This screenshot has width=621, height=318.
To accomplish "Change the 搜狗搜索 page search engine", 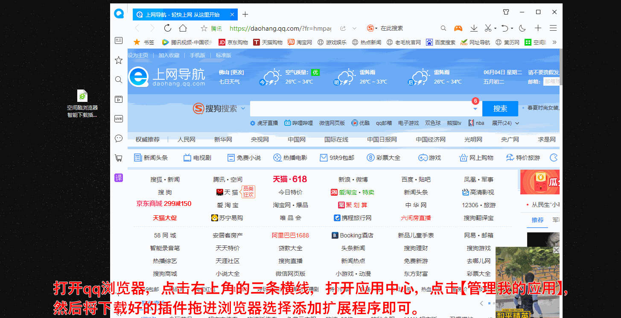I will click(x=219, y=109).
